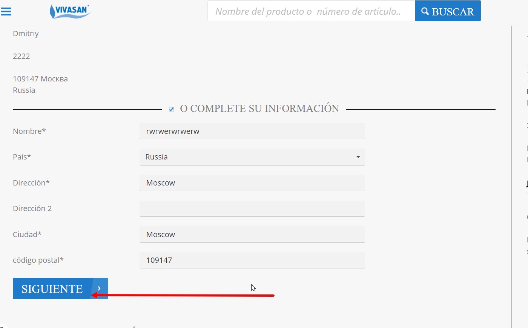Click the 'Dirección 2' label
528x328 pixels.
tap(32, 208)
